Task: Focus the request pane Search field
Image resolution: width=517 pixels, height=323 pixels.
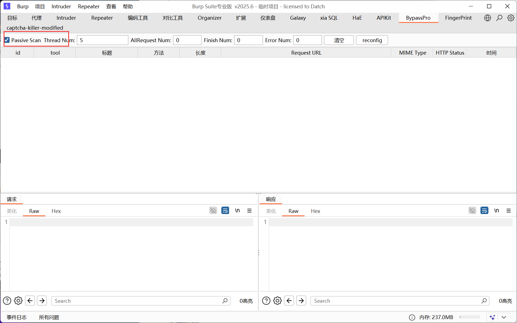Action: [x=141, y=301]
